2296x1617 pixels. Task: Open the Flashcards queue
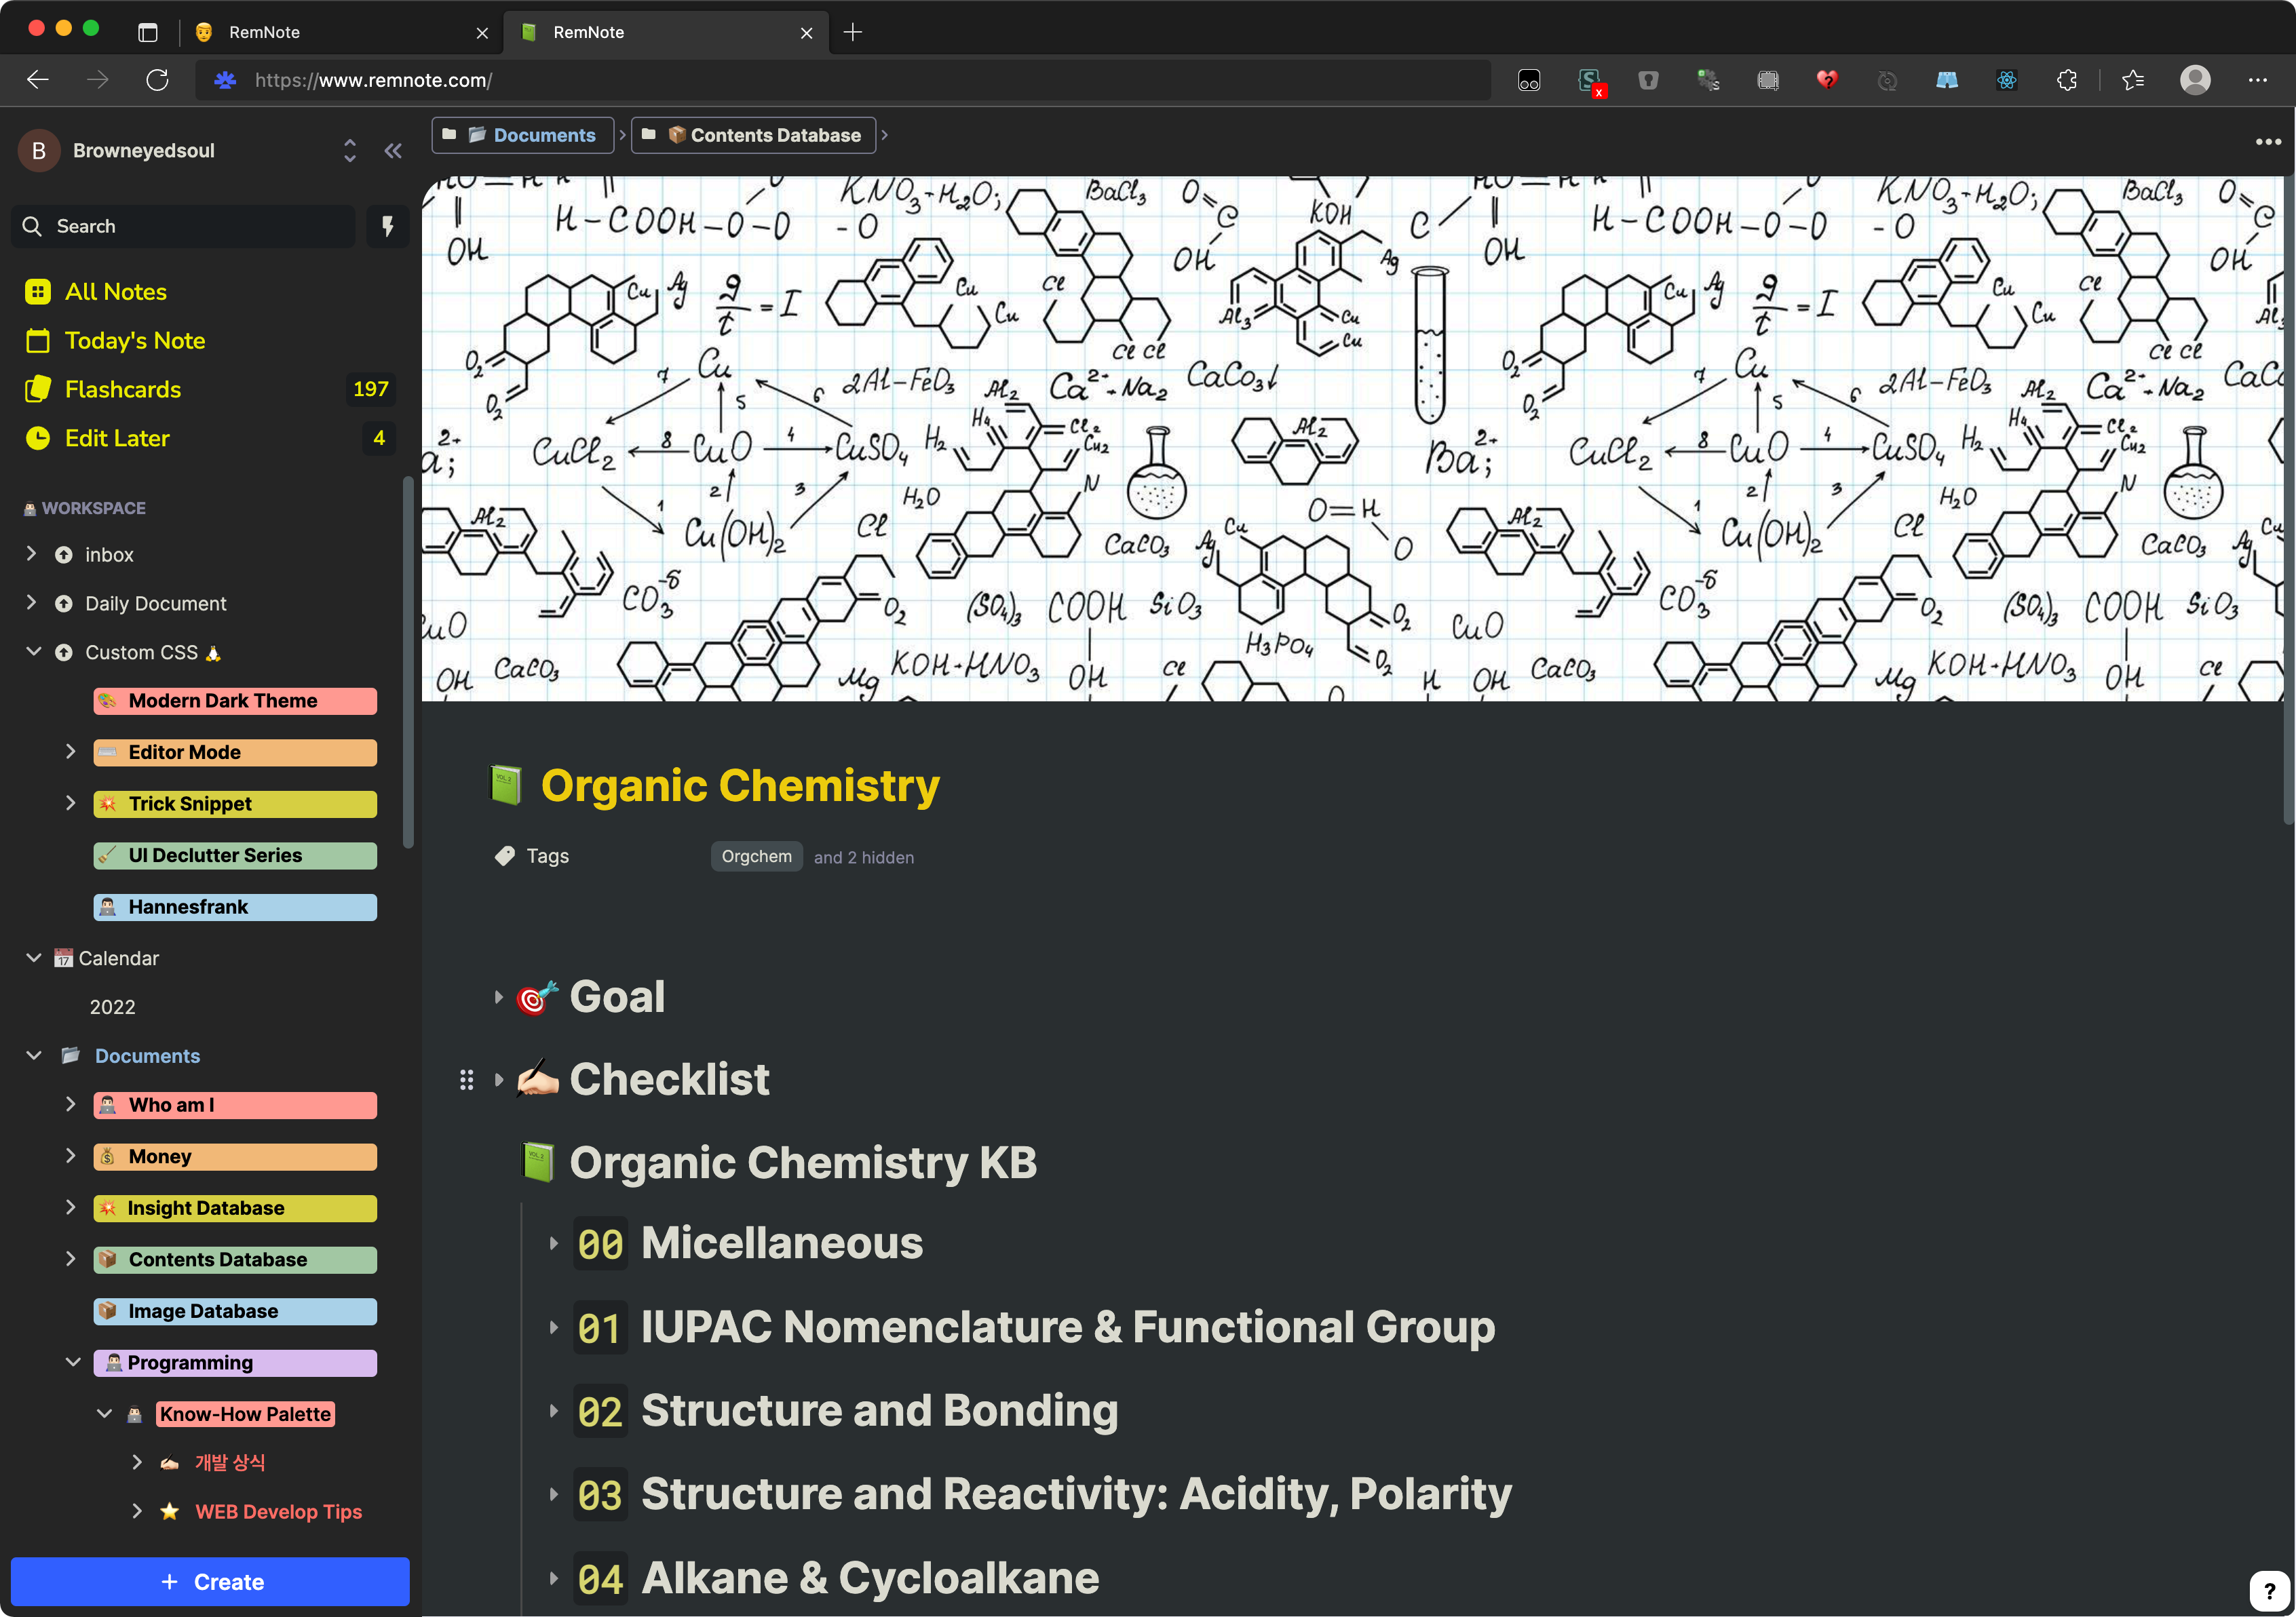122,390
